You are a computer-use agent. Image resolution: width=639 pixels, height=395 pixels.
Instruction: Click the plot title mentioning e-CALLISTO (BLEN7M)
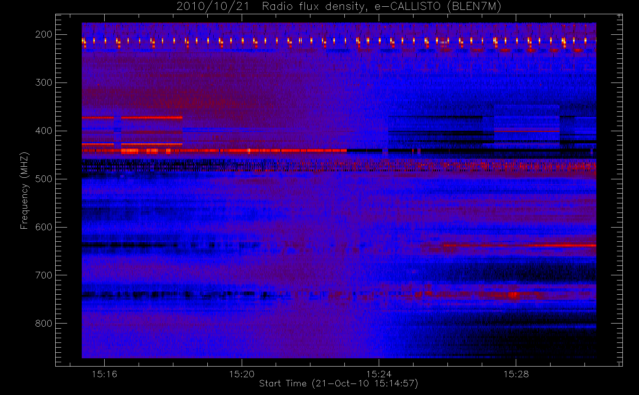click(x=338, y=7)
